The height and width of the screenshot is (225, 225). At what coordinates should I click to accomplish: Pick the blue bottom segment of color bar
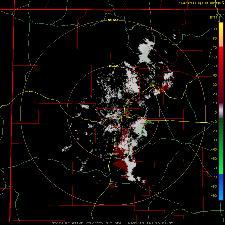(221, 187)
